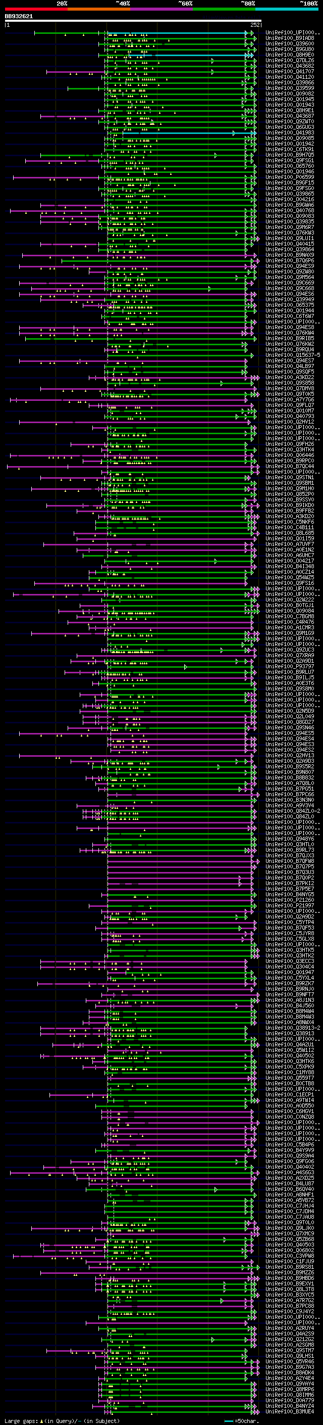Open hit UniRef100_B9IAD8
This screenshot has width=323, height=1425.
[290, 38]
